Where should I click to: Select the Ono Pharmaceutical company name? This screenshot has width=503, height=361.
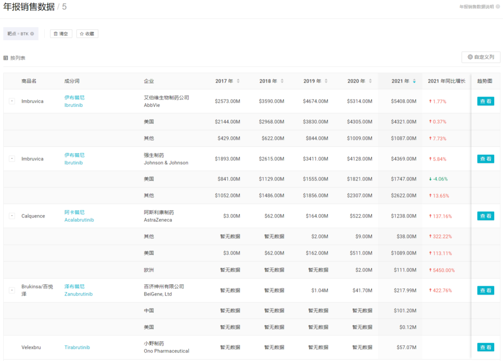click(x=166, y=351)
